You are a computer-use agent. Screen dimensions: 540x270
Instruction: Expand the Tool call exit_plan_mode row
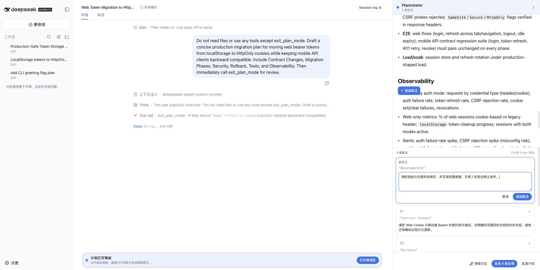[230, 115]
